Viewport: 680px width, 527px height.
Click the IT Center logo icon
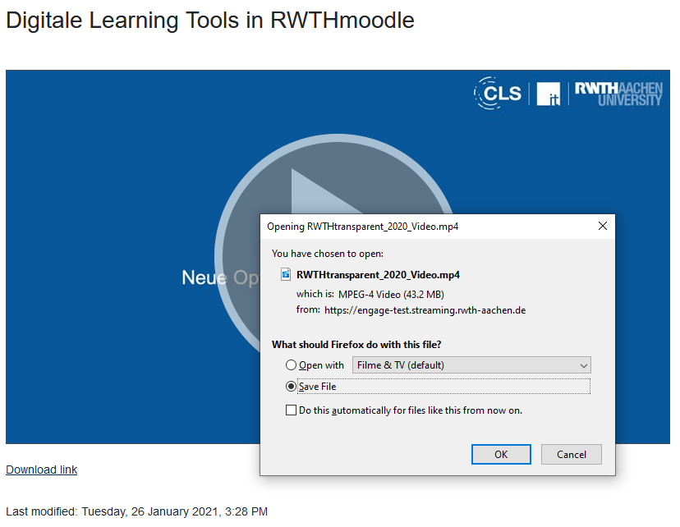point(548,94)
